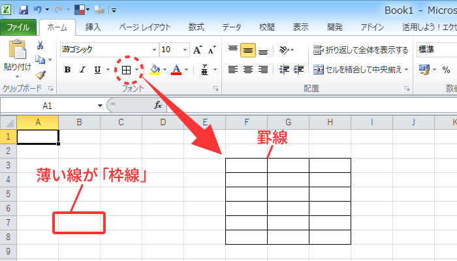Select Align Text Right icon

point(263,70)
